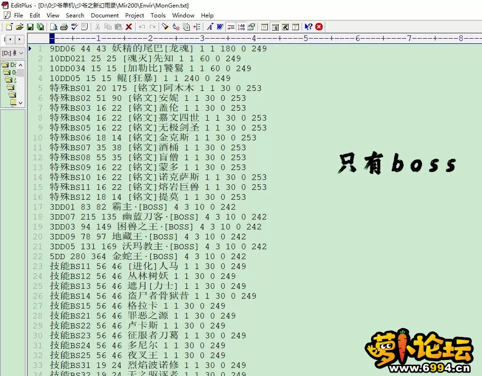Click the EditPlus app icon in the title bar
The height and width of the screenshot is (376, 482).
coord(5,5)
